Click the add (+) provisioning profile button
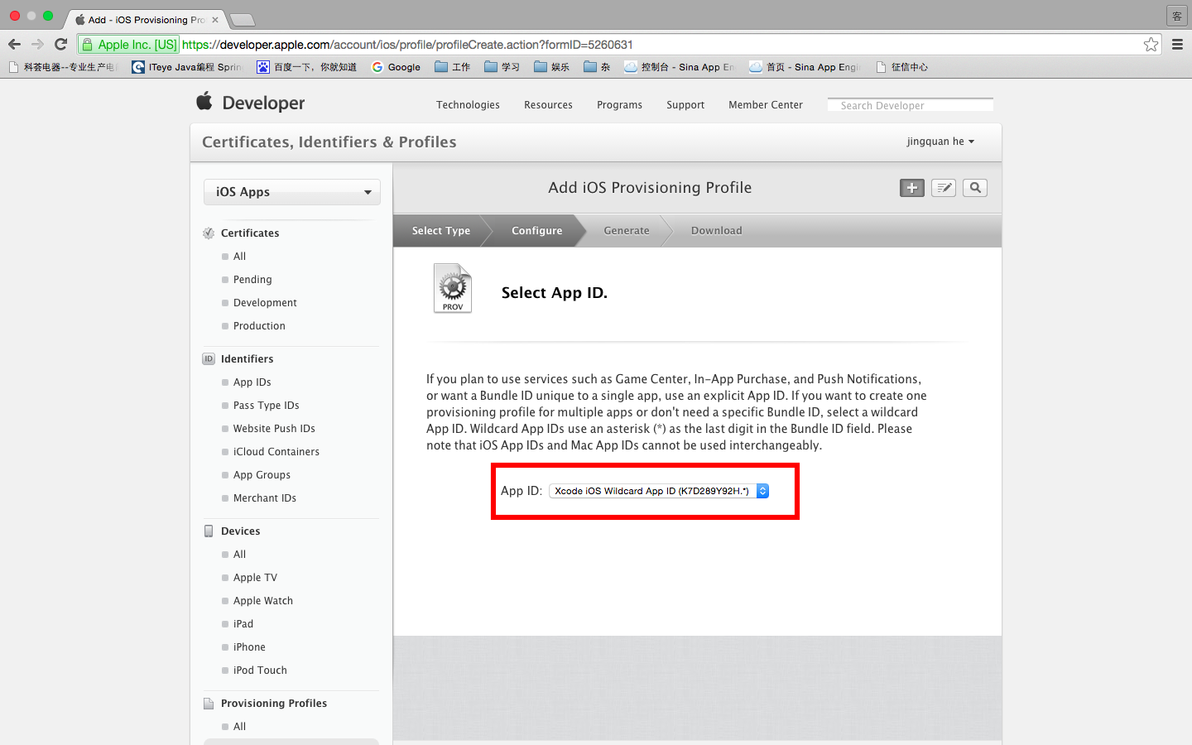Image resolution: width=1192 pixels, height=745 pixels. 911,188
